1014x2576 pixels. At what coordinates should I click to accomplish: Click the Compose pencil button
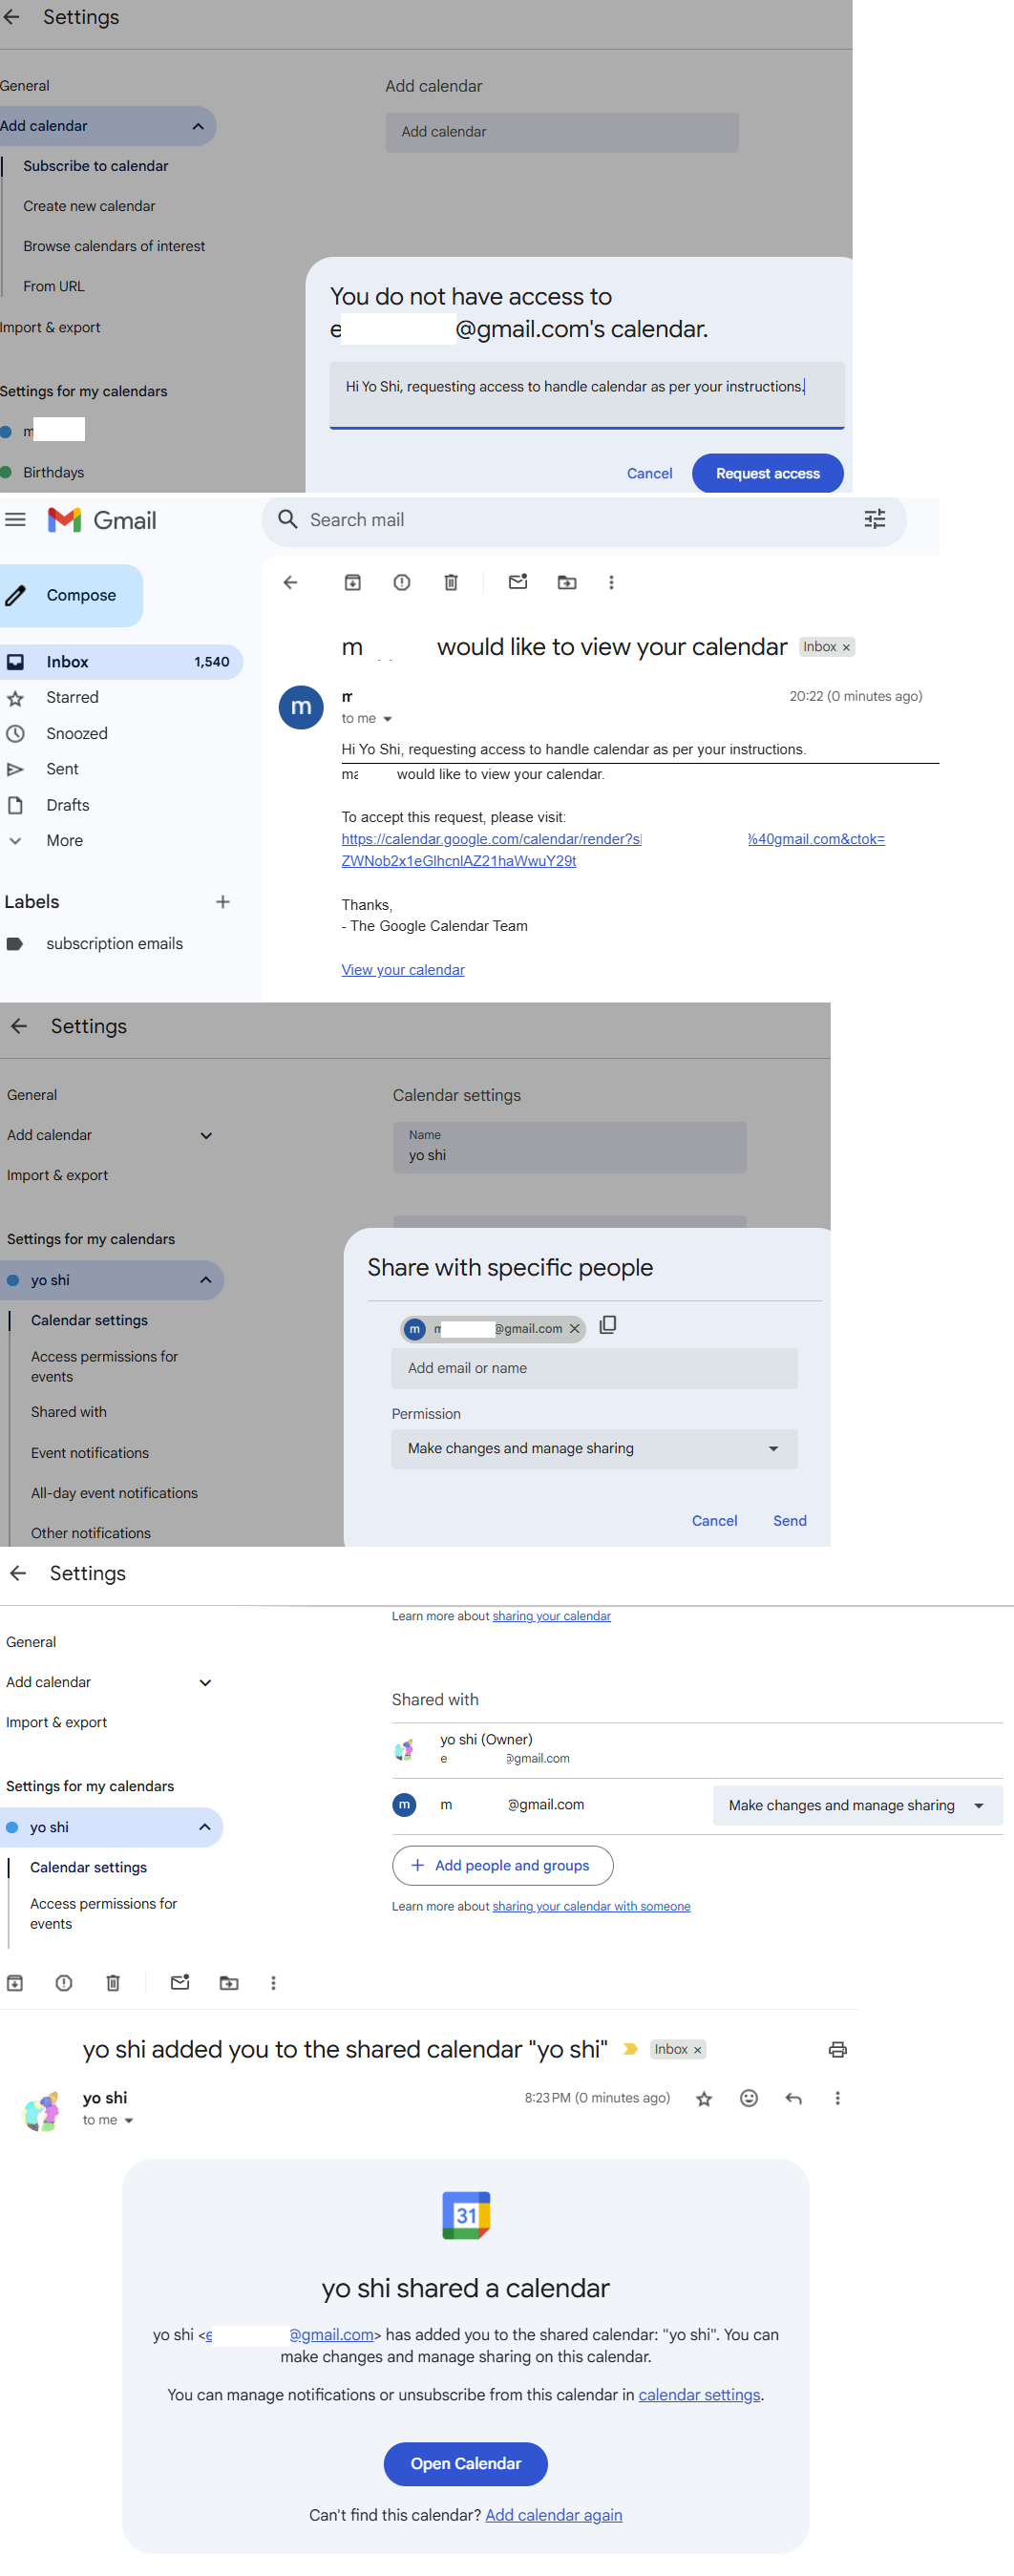[70, 595]
